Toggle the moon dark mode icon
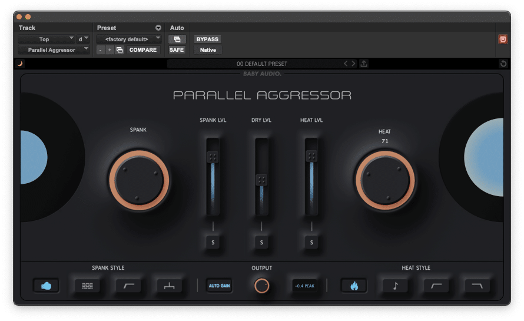 pyautogui.click(x=20, y=64)
